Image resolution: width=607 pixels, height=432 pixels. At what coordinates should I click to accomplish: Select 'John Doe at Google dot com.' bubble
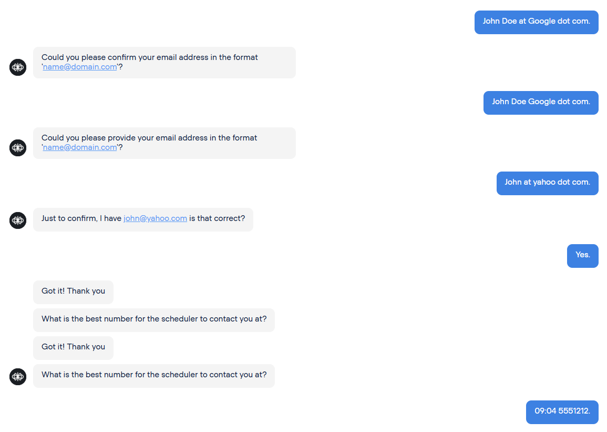click(536, 22)
